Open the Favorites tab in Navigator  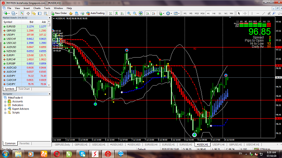pos(24,144)
